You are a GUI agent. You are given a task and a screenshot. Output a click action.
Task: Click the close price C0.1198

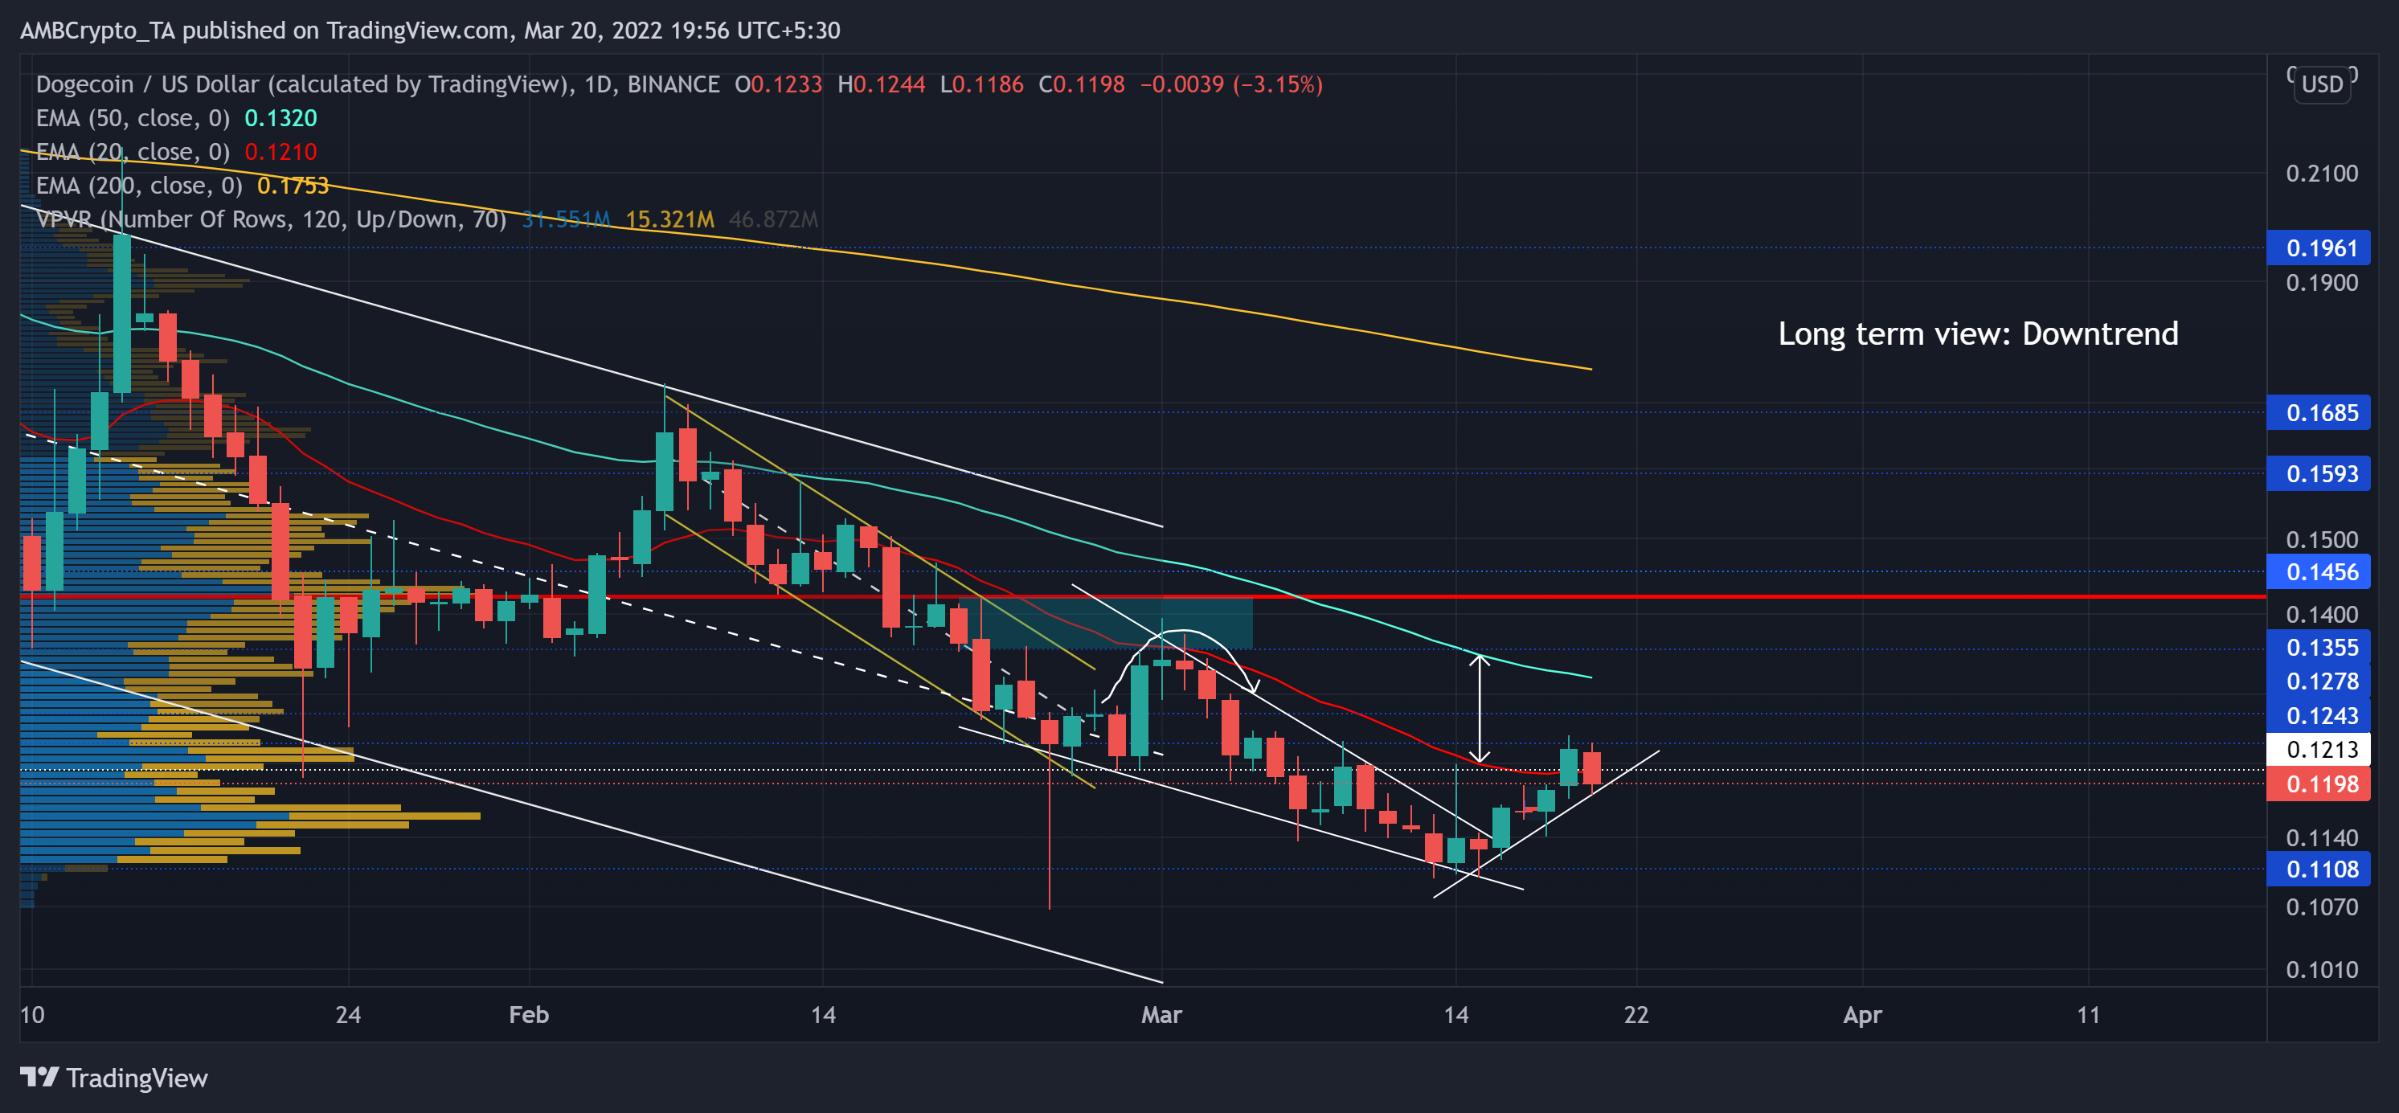pyautogui.click(x=1081, y=84)
